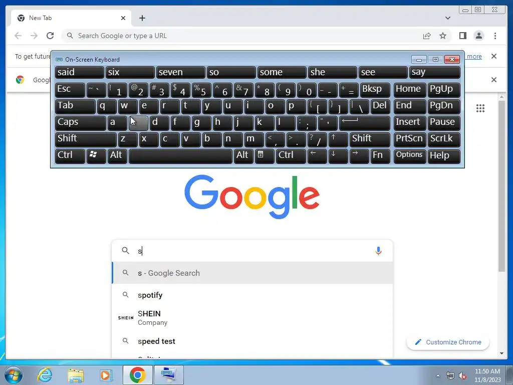Reload the page in Chrome

tap(50, 36)
